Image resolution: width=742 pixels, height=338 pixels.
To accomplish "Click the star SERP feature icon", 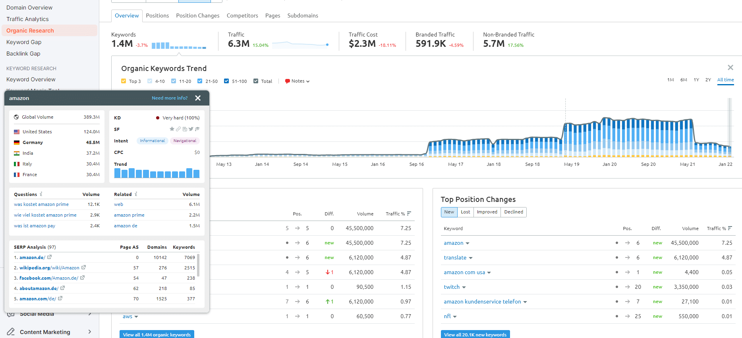I will [172, 129].
